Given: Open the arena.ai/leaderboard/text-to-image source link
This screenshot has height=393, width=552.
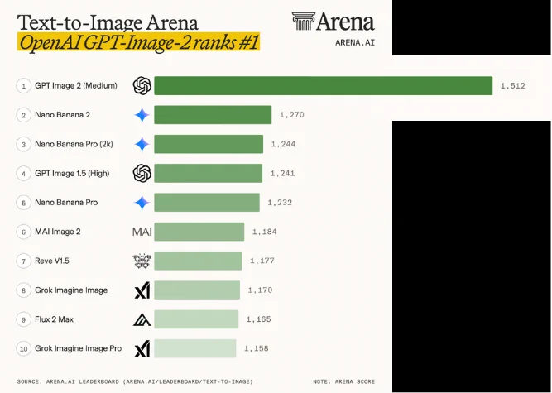Looking at the screenshot, I should [190, 381].
